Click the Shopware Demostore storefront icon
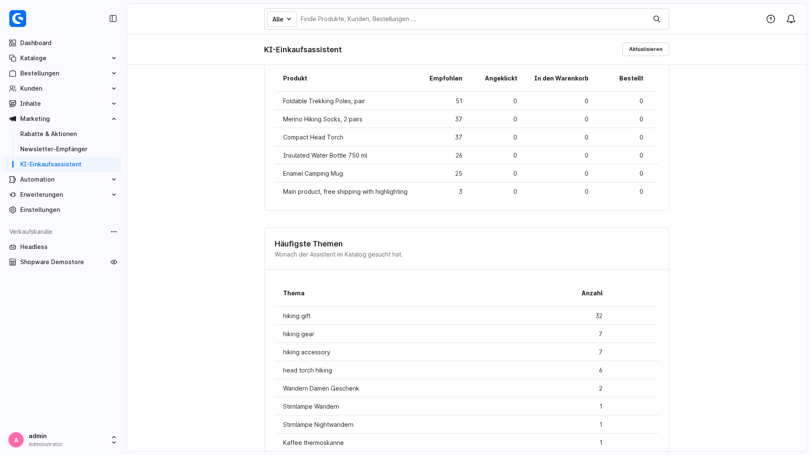This screenshot has width=810, height=455. [x=13, y=262]
